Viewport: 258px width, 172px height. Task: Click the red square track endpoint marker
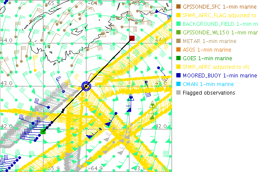(132, 39)
